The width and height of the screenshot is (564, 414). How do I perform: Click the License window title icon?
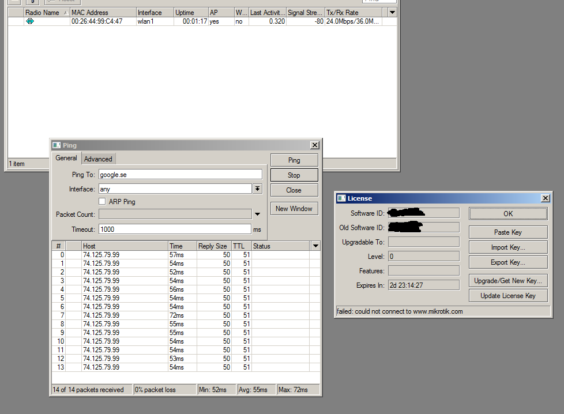[341, 198]
